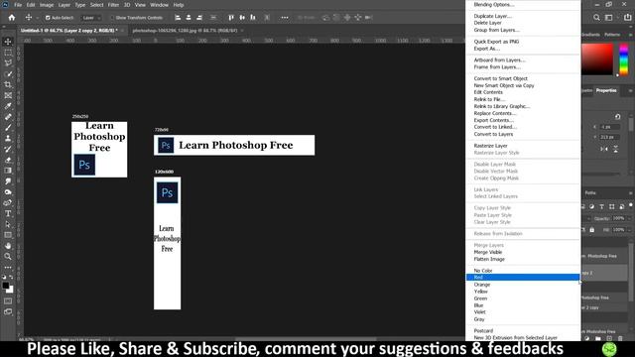
Task: Select the Crop tool
Action: (x=8, y=84)
